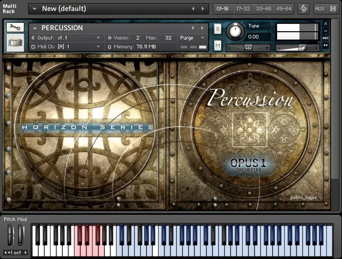Go to previous instrument patch arrow
This screenshot has height=259, width=342.
pos(193,28)
